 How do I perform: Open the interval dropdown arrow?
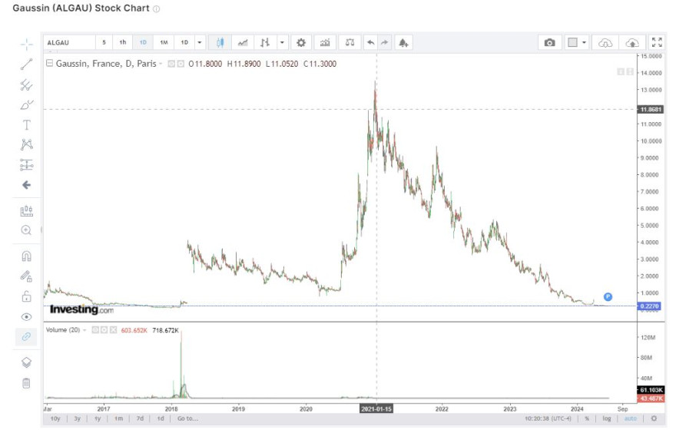(200, 43)
